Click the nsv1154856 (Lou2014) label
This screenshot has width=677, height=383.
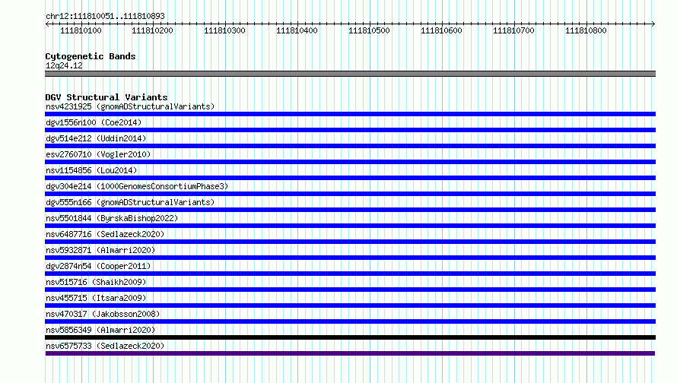pyautogui.click(x=91, y=170)
